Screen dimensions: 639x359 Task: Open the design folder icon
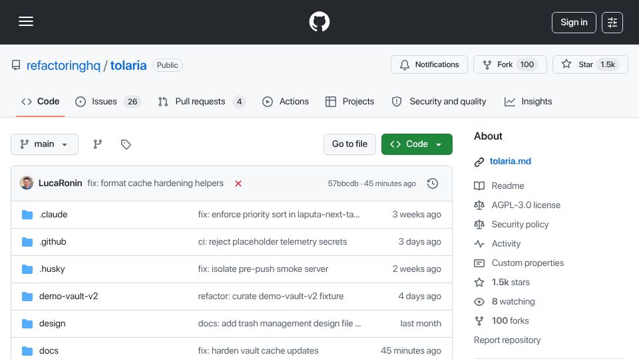[x=27, y=324]
